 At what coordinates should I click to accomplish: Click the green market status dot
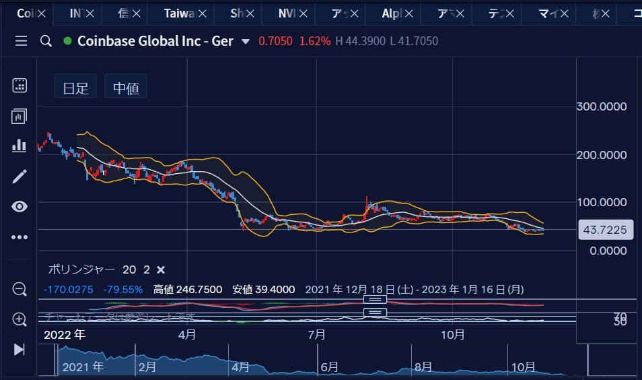[67, 40]
